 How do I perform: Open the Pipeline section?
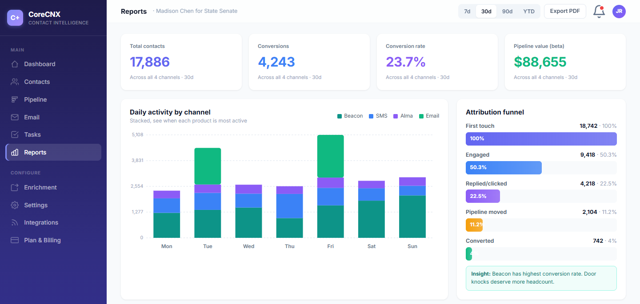(53, 99)
